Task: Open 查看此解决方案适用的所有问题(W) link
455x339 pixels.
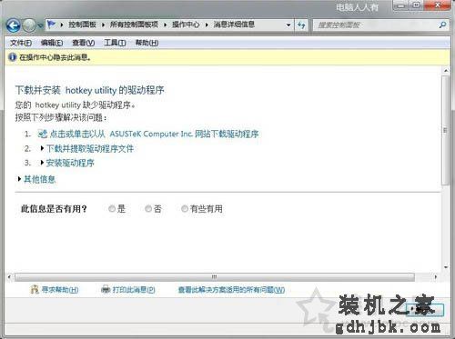Action: pyautogui.click(x=231, y=290)
